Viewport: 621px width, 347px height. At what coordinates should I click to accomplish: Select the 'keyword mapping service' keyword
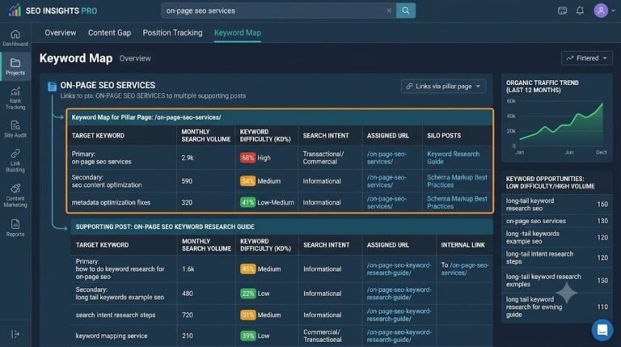112,336
